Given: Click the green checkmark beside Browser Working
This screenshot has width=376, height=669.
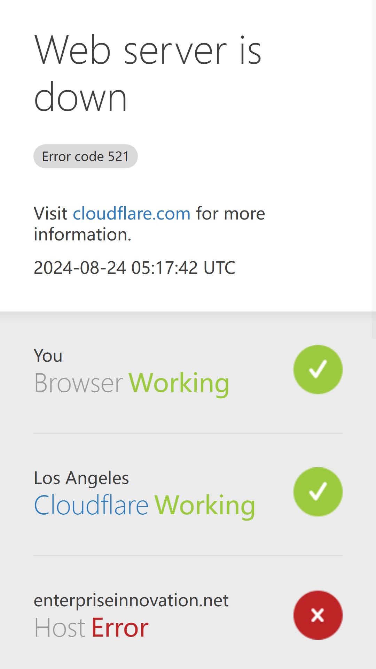Looking at the screenshot, I should (318, 369).
